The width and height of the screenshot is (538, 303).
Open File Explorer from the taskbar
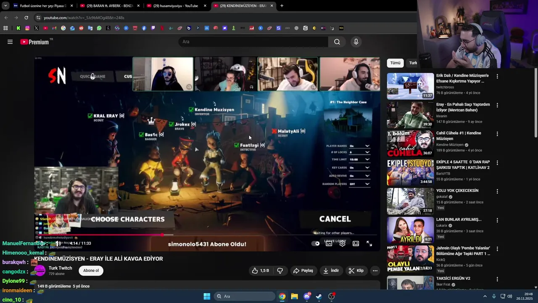[294, 296]
